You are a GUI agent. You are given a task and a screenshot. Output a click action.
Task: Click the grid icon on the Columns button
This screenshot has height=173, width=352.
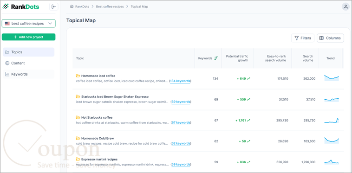[321, 38]
